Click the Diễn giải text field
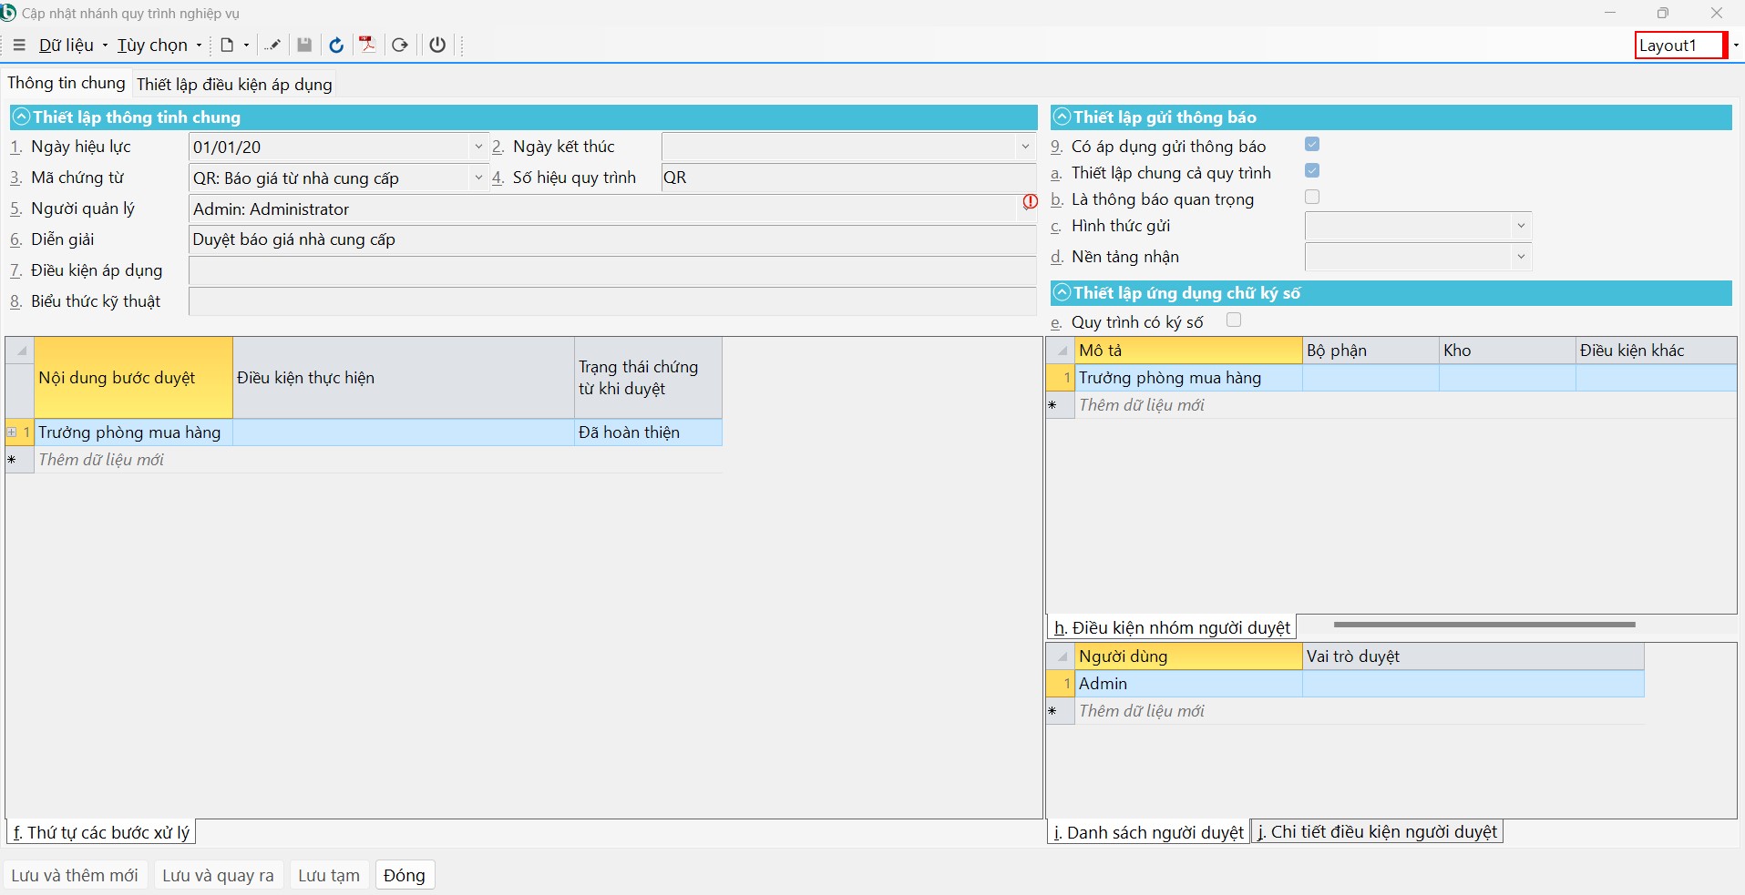The width and height of the screenshot is (1745, 895). [x=611, y=239]
